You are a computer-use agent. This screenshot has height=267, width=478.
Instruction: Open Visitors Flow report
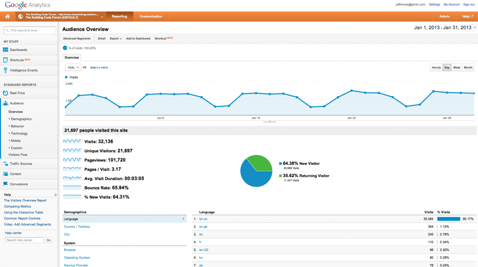point(18,155)
